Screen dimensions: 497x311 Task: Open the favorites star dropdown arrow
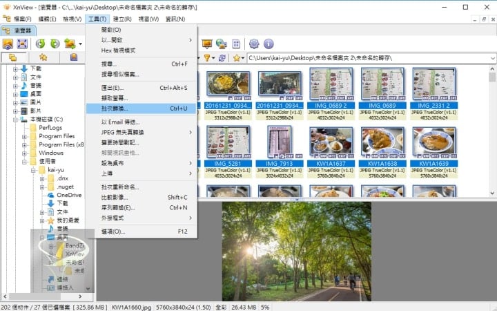tap(243, 58)
